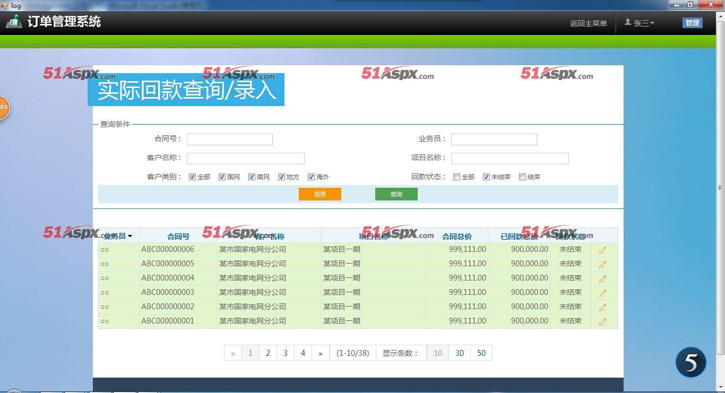Go to page 3
This screenshot has width=725, height=393.
tap(286, 353)
